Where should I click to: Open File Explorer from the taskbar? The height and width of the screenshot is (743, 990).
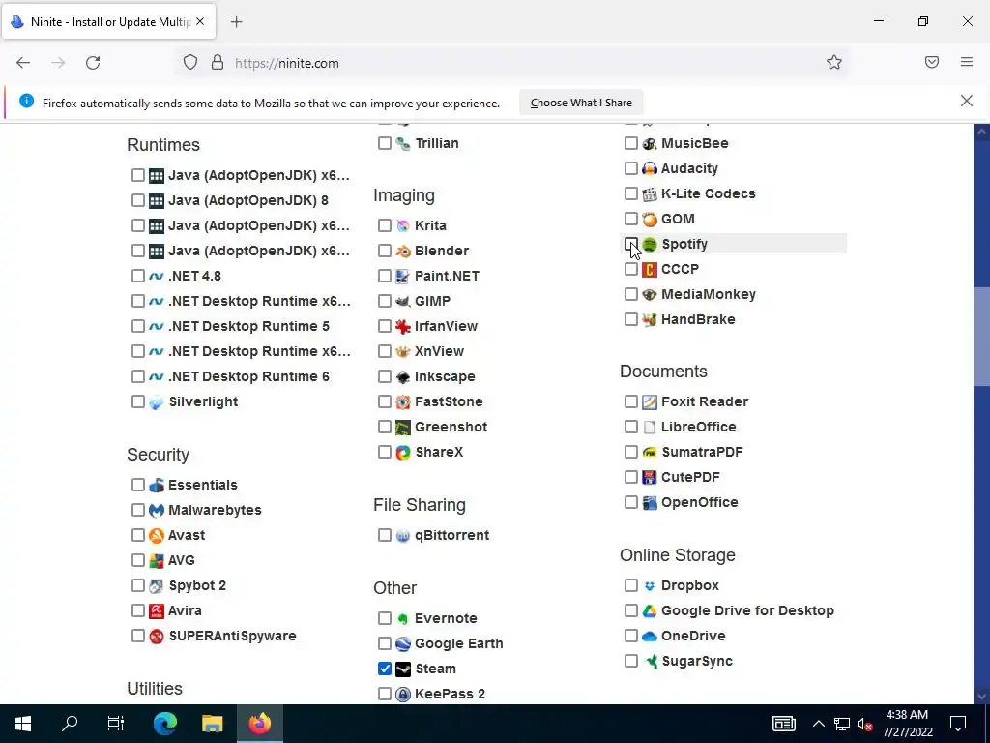coord(212,724)
